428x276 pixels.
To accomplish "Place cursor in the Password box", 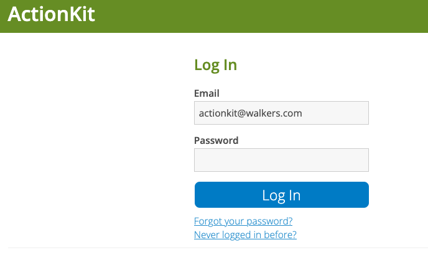I will [x=281, y=160].
